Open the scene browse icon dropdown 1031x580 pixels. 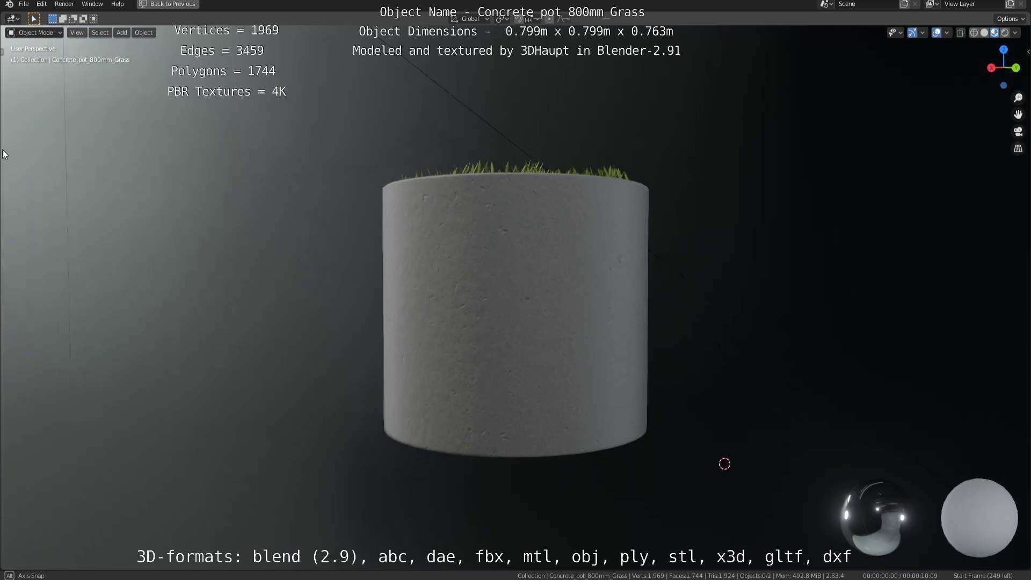pos(826,4)
